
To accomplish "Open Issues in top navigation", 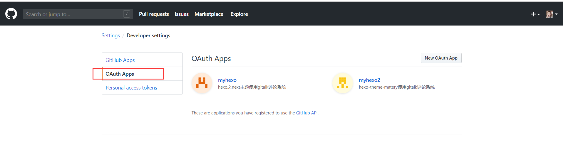I will point(182,14).
